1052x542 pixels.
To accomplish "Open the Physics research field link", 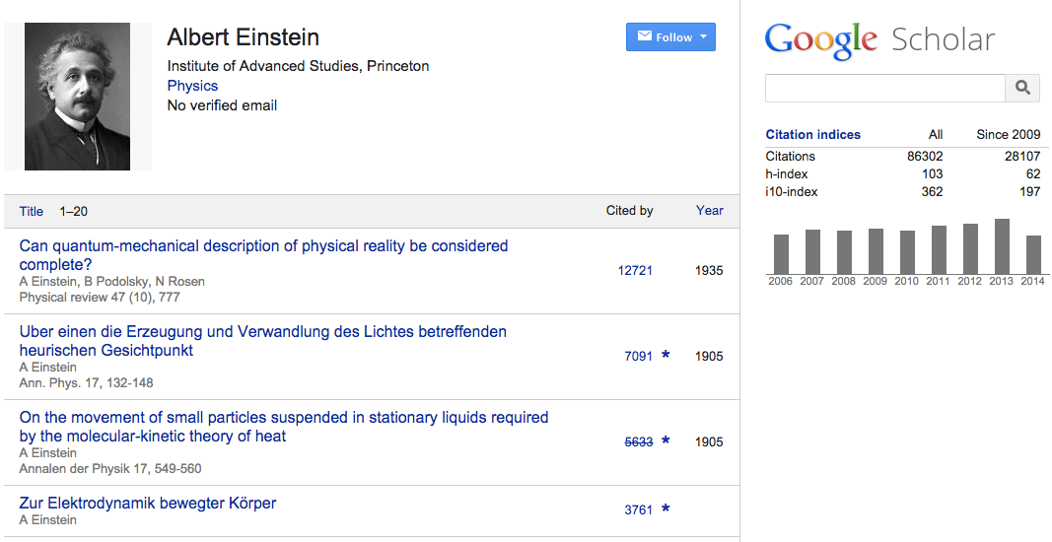I will pos(192,86).
